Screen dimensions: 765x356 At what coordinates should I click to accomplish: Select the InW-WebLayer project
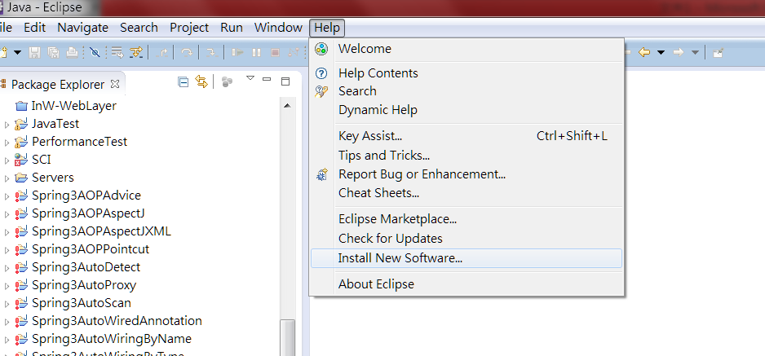click(x=73, y=105)
